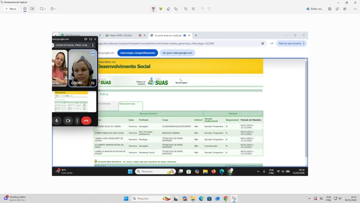This screenshot has width=360, height=203.
Task: Select the yellow highlighter tool
Action: point(161,9)
